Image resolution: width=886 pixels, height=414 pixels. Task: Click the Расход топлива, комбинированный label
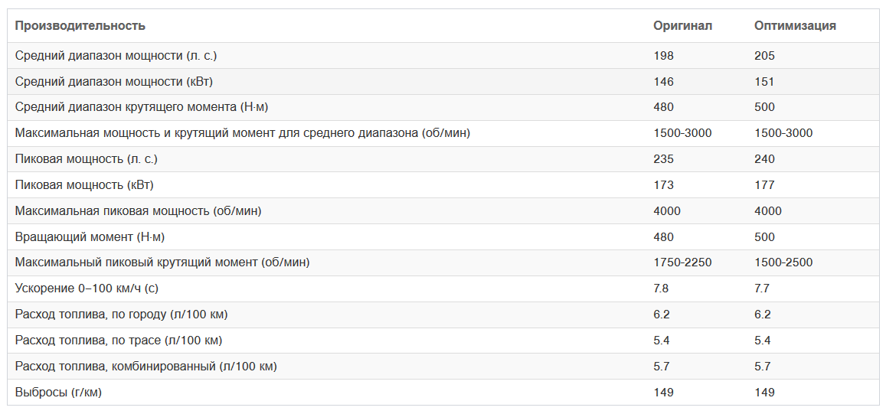(x=145, y=367)
